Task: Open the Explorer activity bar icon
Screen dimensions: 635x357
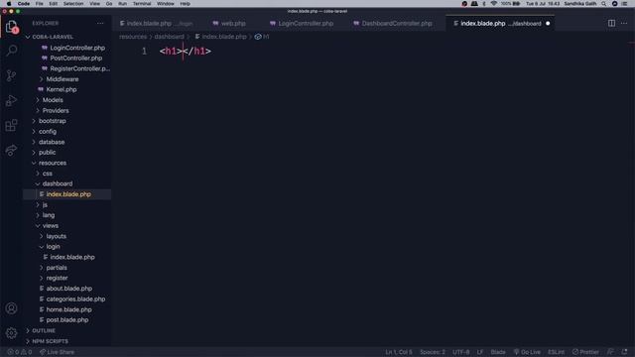Action: [x=12, y=28]
